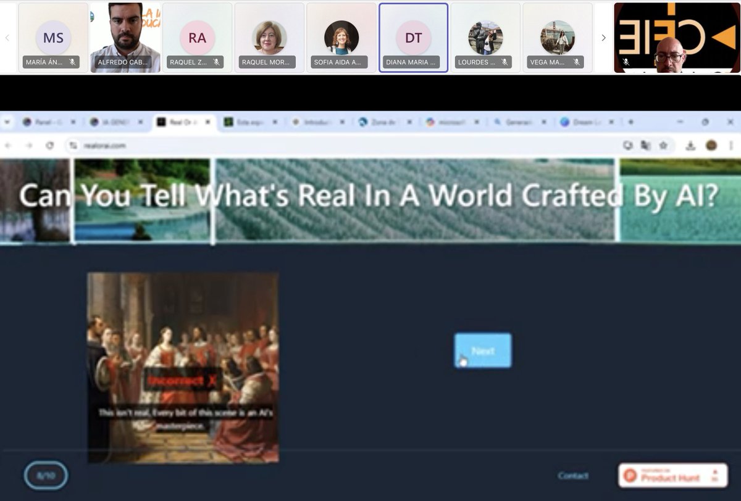This screenshot has width=741, height=501.
Task: Open the Contact link in the footer
Action: [573, 476]
